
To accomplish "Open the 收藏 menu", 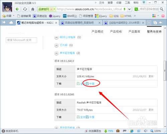I will tap(119, 3).
